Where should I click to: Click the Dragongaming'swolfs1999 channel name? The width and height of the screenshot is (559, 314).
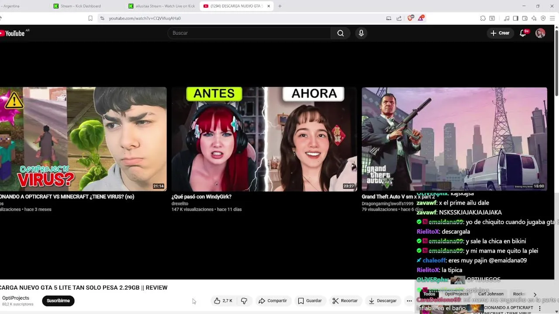click(x=387, y=204)
